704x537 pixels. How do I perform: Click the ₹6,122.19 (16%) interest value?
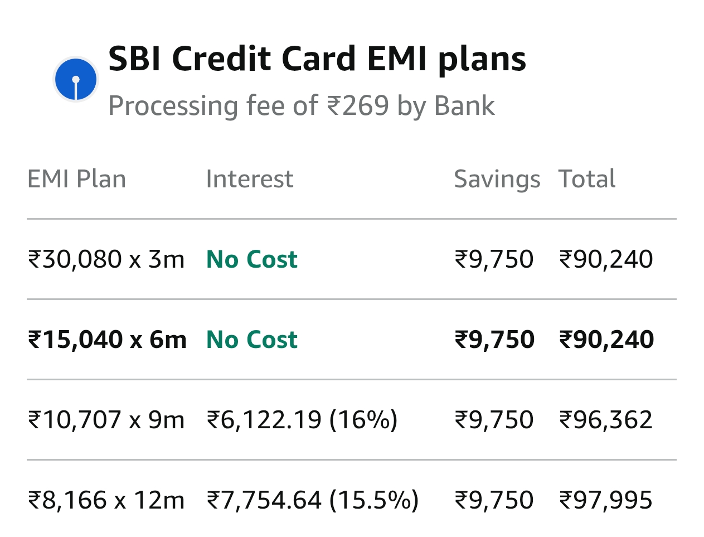[x=302, y=420]
